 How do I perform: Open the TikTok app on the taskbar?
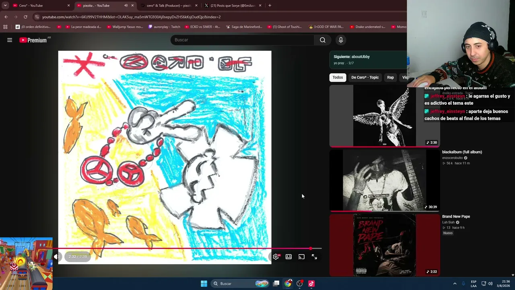[311, 284]
